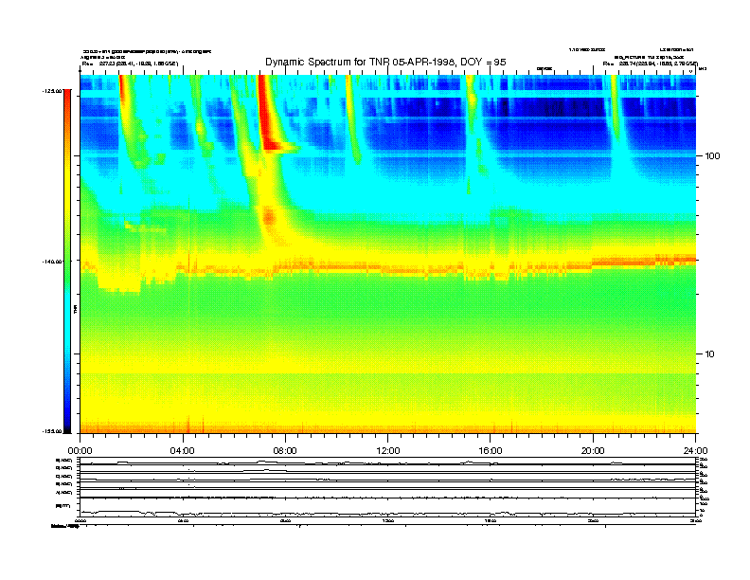Screen dimensions: 750x580
Task: Click the "-125.00" color scale label
Action: [52, 90]
